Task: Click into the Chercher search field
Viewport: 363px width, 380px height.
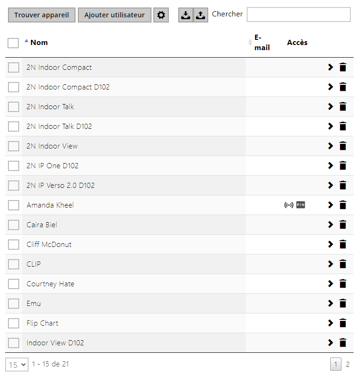Action: tap(298, 15)
